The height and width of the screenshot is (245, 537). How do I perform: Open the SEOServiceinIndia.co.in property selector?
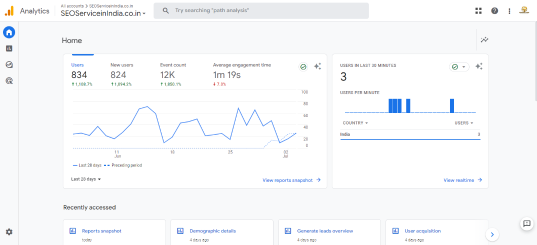tap(103, 13)
